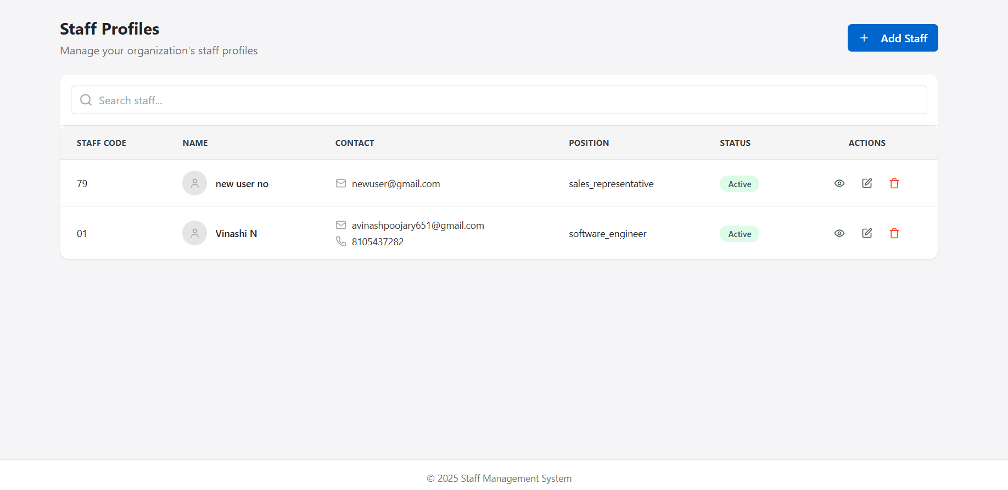This screenshot has height=490, width=1008.
Task: Select the POSITION column header
Action: (x=589, y=143)
